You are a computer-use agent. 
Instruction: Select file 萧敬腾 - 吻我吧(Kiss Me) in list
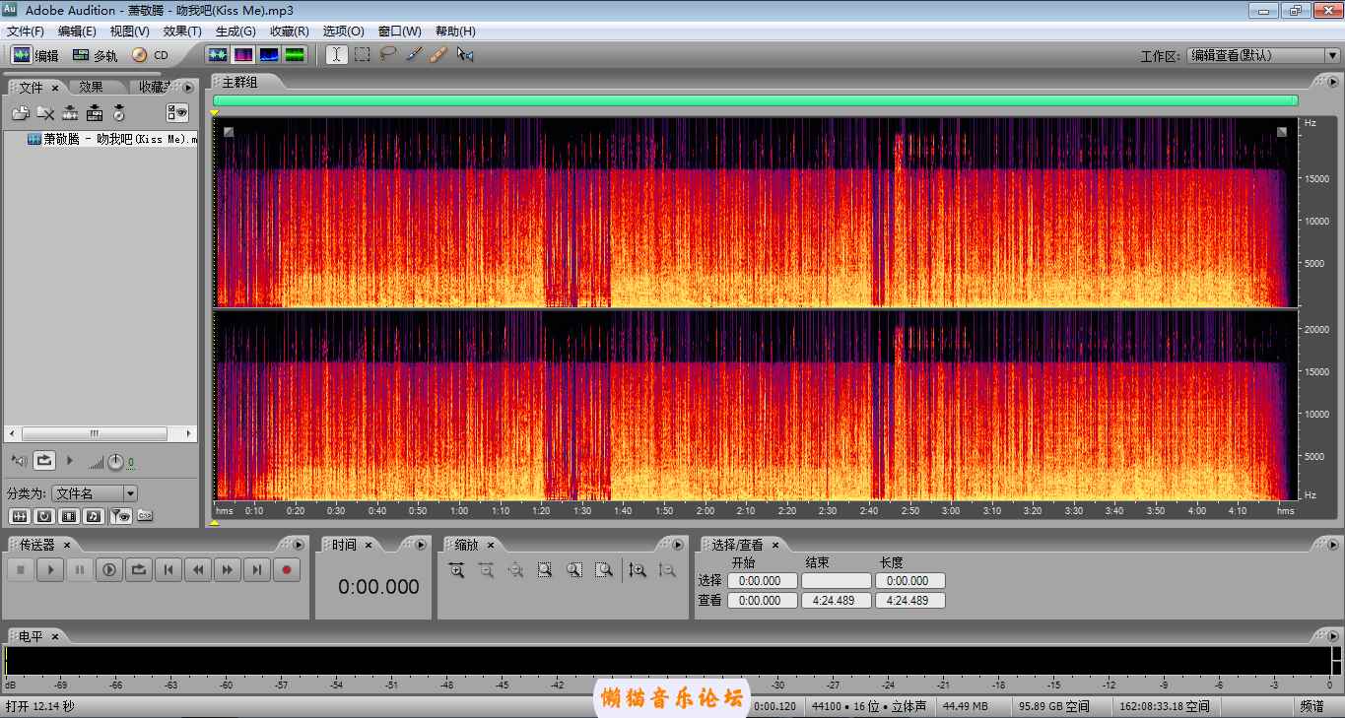112,140
